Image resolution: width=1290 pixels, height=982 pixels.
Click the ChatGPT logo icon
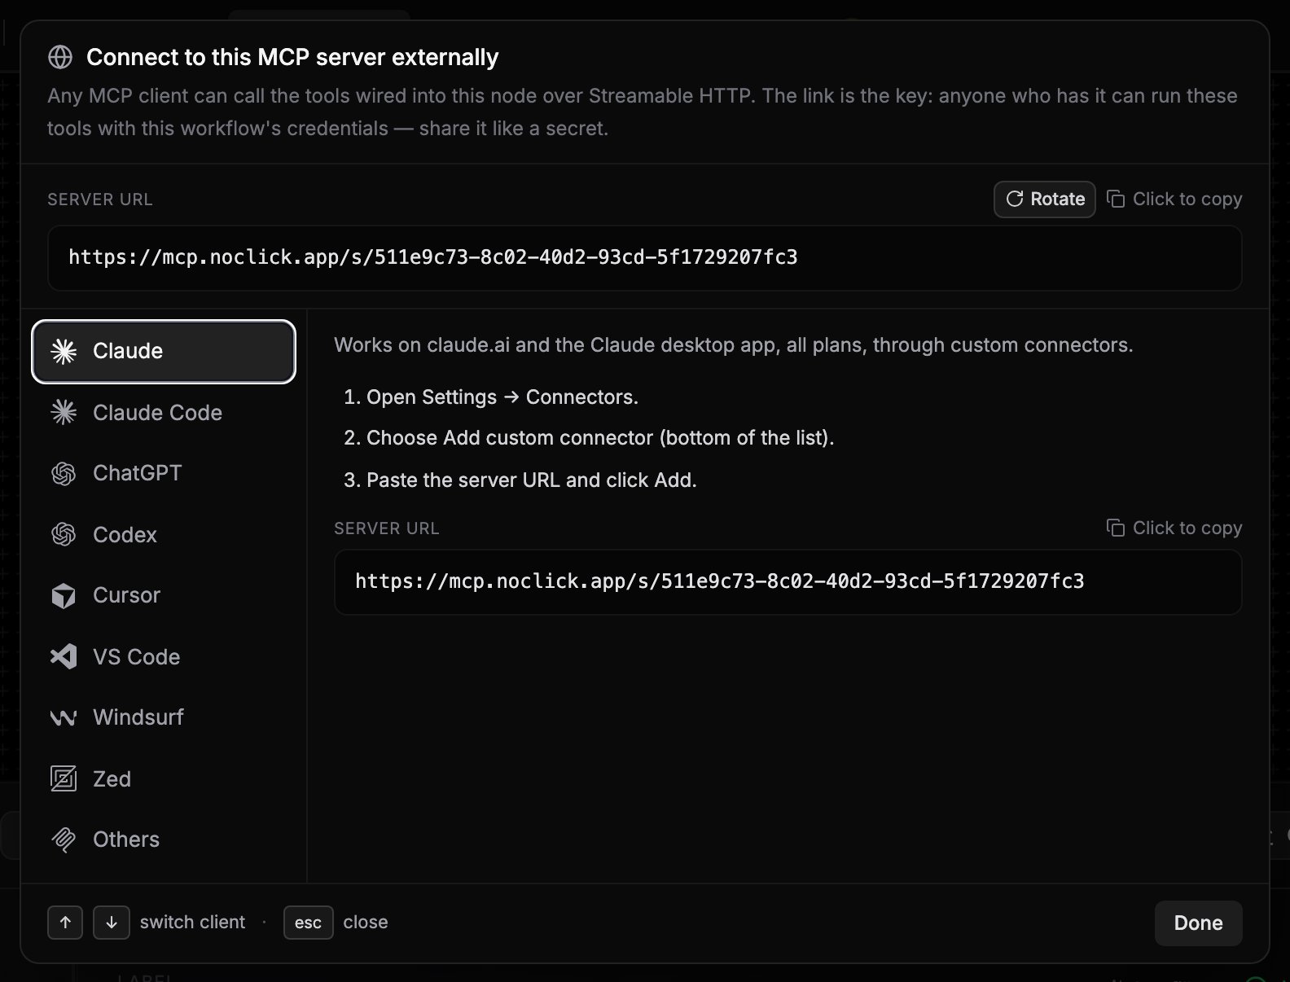point(64,473)
